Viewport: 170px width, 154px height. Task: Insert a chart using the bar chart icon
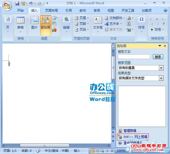(x=54, y=29)
